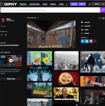Go to next GIF arrow

tap(103, 18)
